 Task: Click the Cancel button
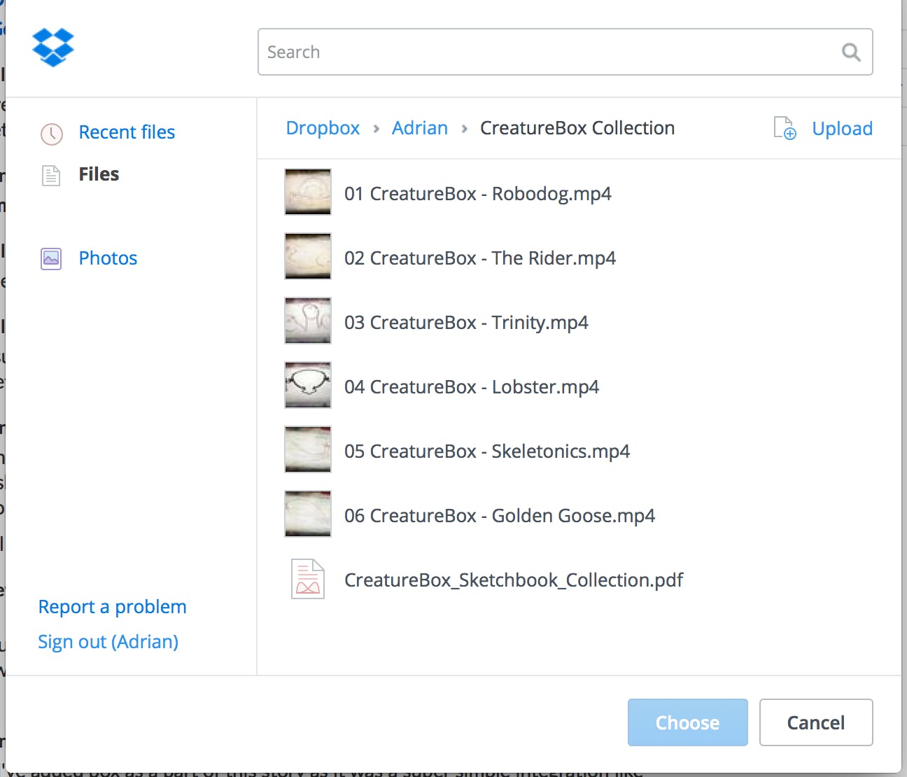point(816,722)
